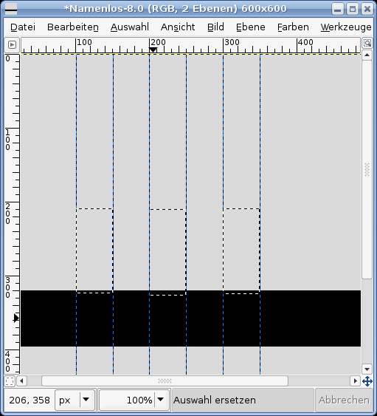The image size is (377, 416).
Task: Click the horizontal scrollbar thumb
Action: [x=165, y=381]
